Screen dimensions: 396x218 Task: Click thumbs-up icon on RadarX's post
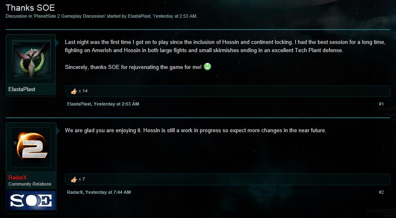74,179
